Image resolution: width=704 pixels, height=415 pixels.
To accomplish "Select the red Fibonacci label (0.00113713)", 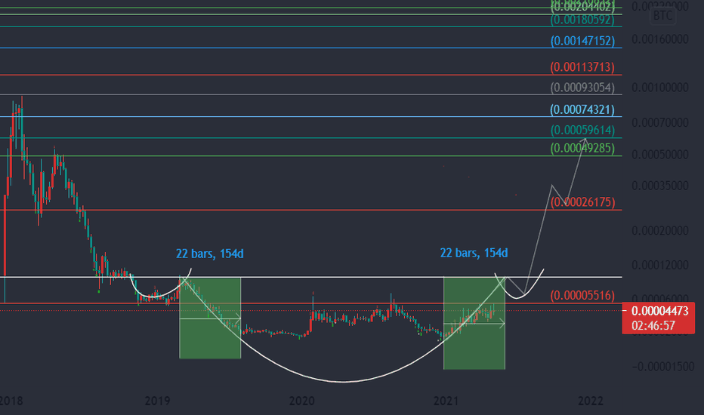I will point(582,67).
